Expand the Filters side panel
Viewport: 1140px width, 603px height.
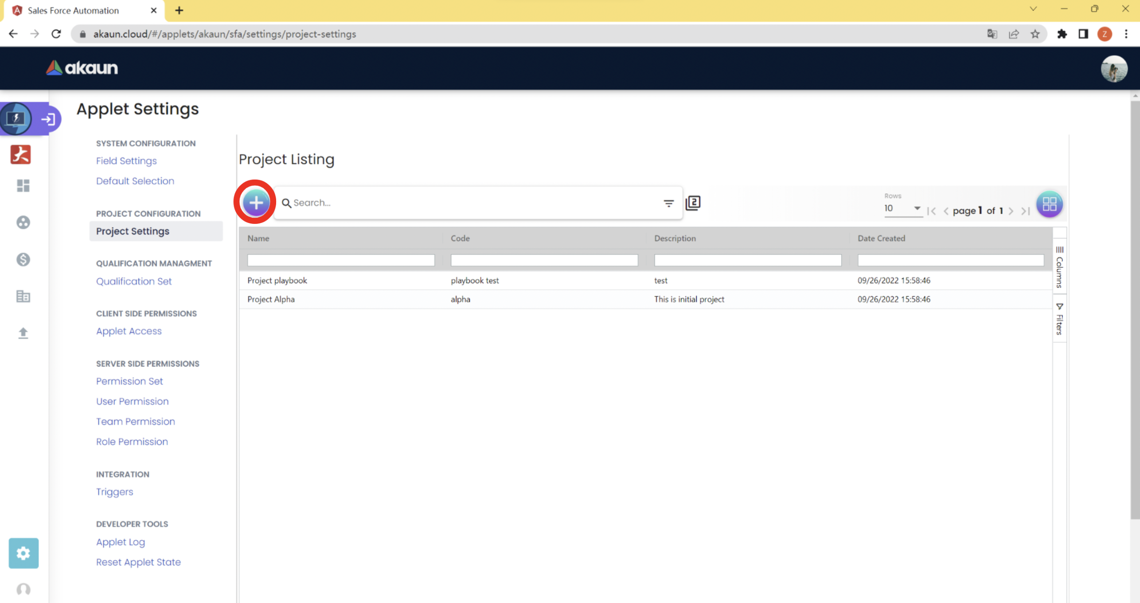[x=1059, y=319]
